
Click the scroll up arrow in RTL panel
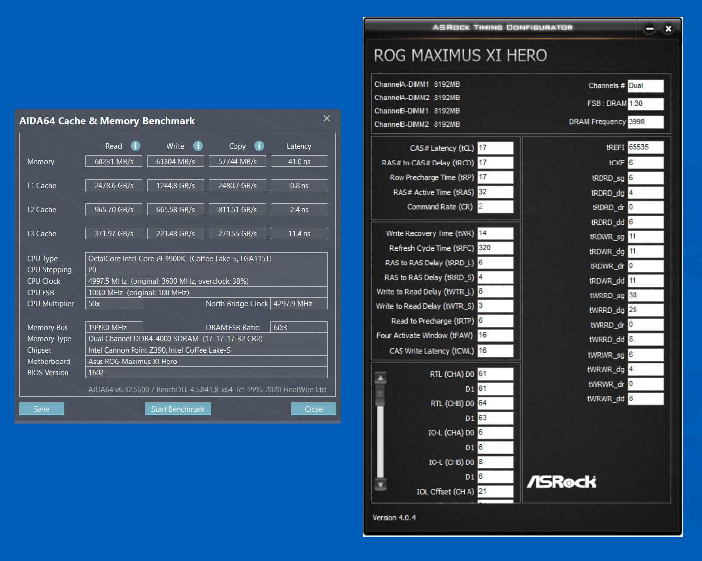tap(380, 378)
